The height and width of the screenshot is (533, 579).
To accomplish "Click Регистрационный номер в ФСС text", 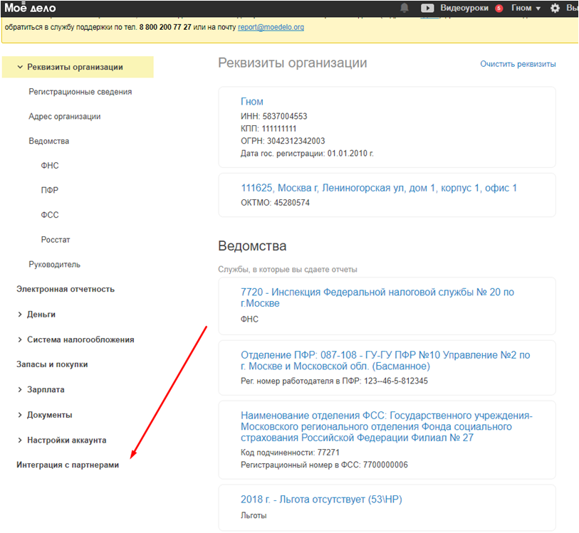I will click(x=324, y=465).
